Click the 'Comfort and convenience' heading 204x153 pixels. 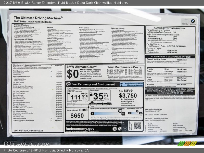(88, 33)
